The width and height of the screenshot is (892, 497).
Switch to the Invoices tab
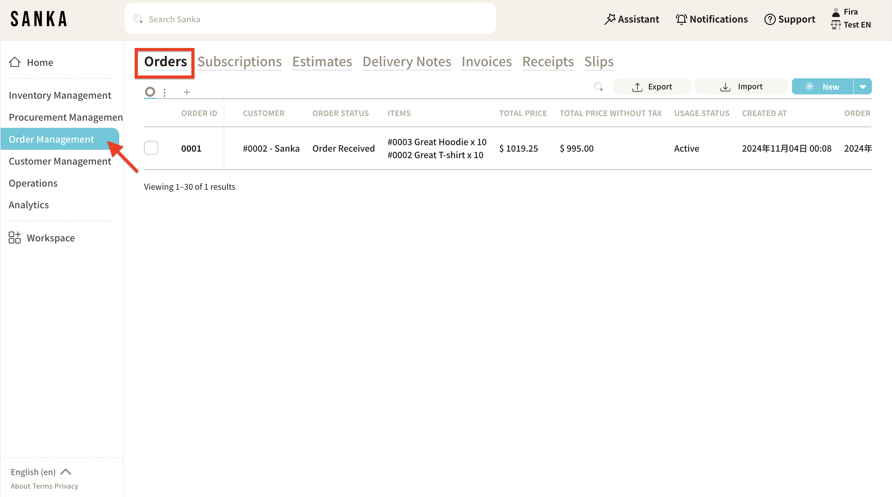(x=487, y=62)
